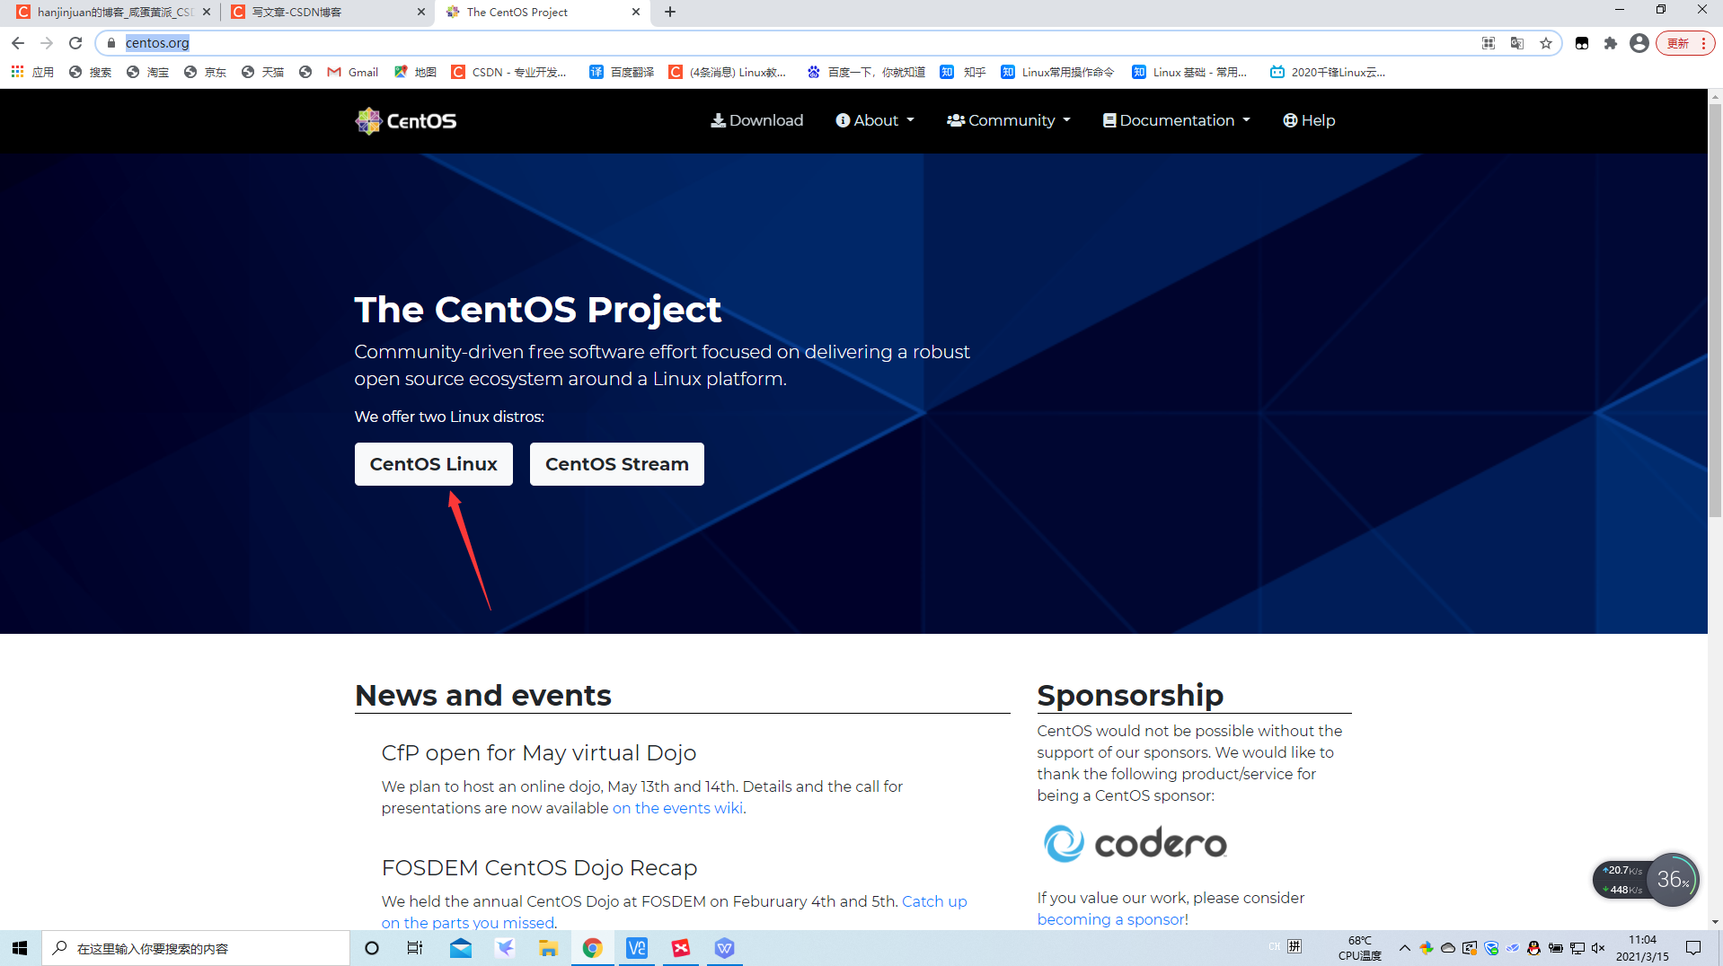The width and height of the screenshot is (1723, 966).
Task: Bookmark this page with the star icon
Action: (x=1545, y=43)
